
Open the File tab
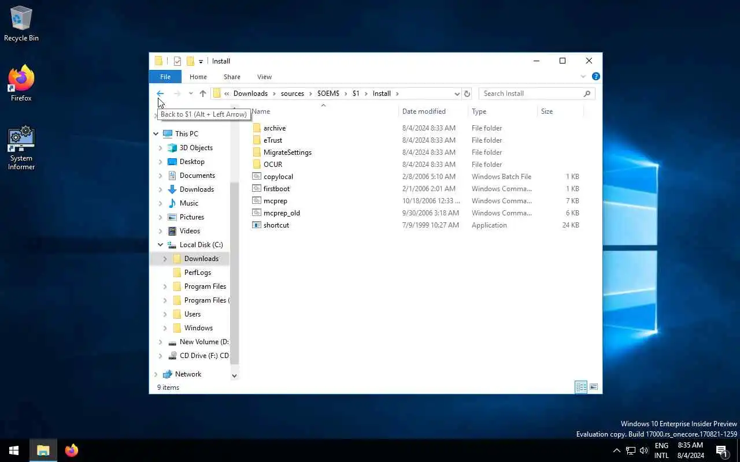[x=165, y=77]
